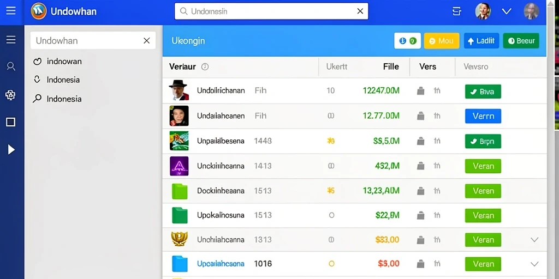
Task: Click the Unpaildbesena app icon
Action: pos(179,141)
